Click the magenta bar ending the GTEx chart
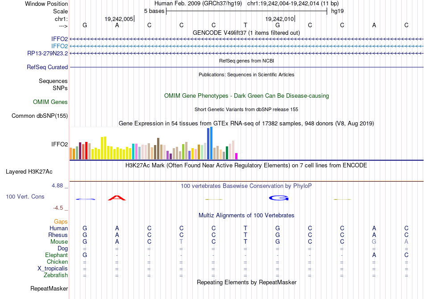The image size is (424, 299). pyautogui.click(x=237, y=156)
